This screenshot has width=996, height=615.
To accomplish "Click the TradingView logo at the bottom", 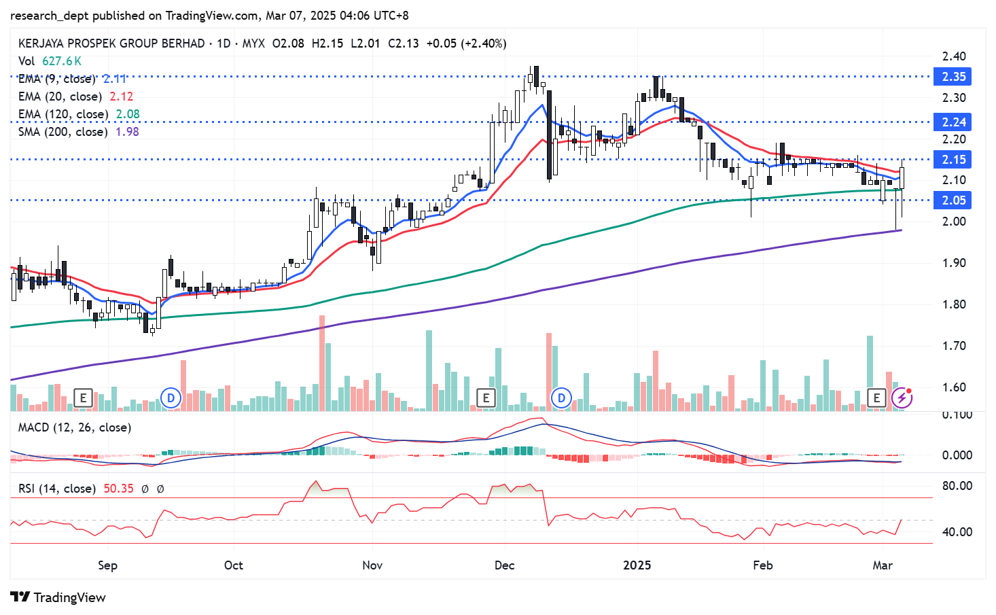I will coord(58,597).
